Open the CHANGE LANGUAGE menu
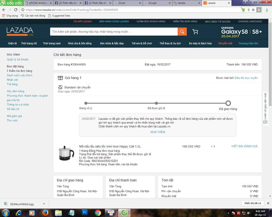The image size is (272, 217). (250, 21)
